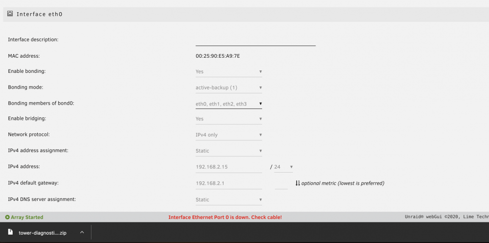Click the Network protocol label

pos(29,134)
